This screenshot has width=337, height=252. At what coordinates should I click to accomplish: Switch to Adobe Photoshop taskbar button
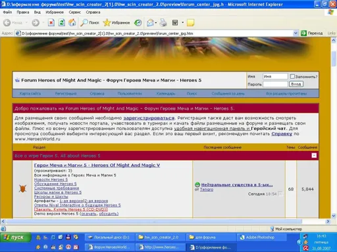[261, 238]
